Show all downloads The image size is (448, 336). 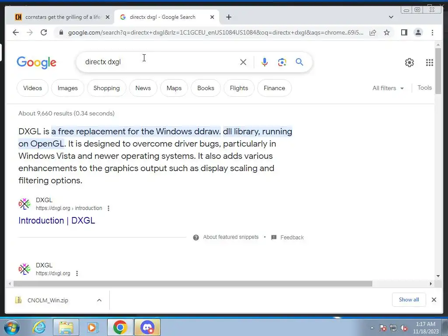pyautogui.click(x=409, y=300)
